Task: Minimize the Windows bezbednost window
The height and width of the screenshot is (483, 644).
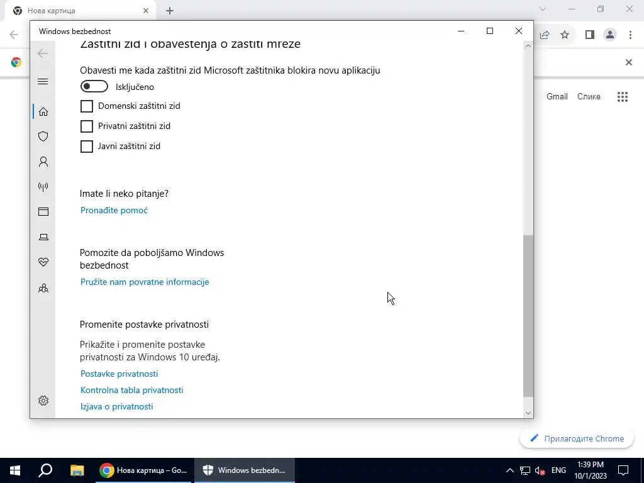Action: 461,31
